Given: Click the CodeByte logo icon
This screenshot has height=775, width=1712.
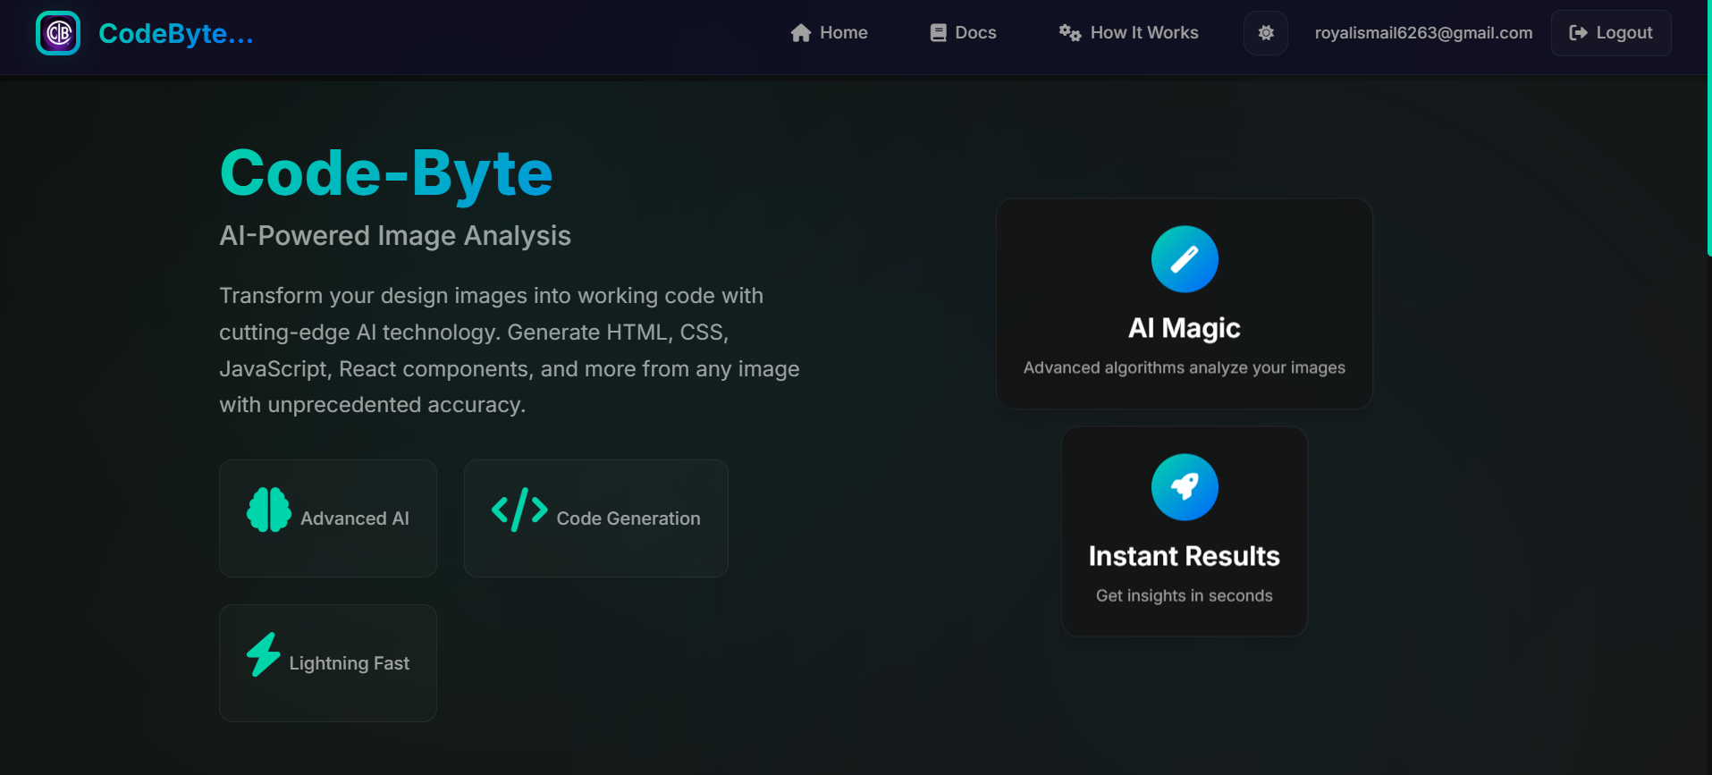Looking at the screenshot, I should [x=58, y=33].
